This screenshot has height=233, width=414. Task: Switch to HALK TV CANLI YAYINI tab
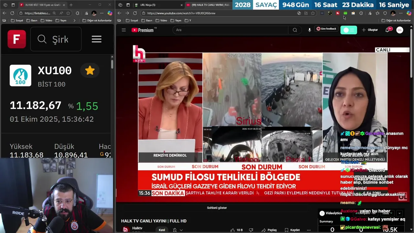click(x=208, y=5)
